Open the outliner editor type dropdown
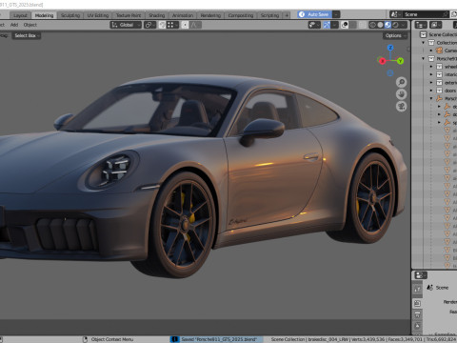Screen dimensions: 457x343 pyautogui.click(x=421, y=25)
